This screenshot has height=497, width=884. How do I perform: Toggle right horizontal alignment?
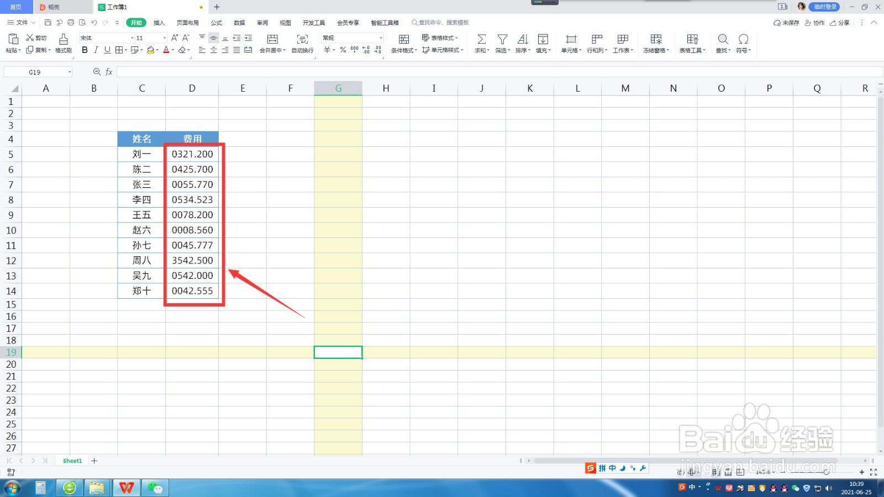225,50
